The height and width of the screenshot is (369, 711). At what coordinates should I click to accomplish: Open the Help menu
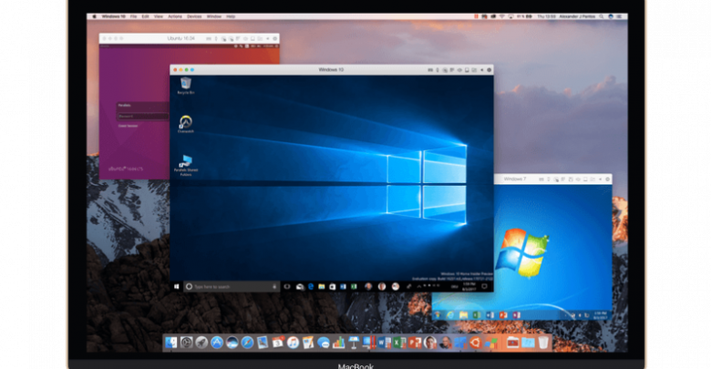(231, 16)
